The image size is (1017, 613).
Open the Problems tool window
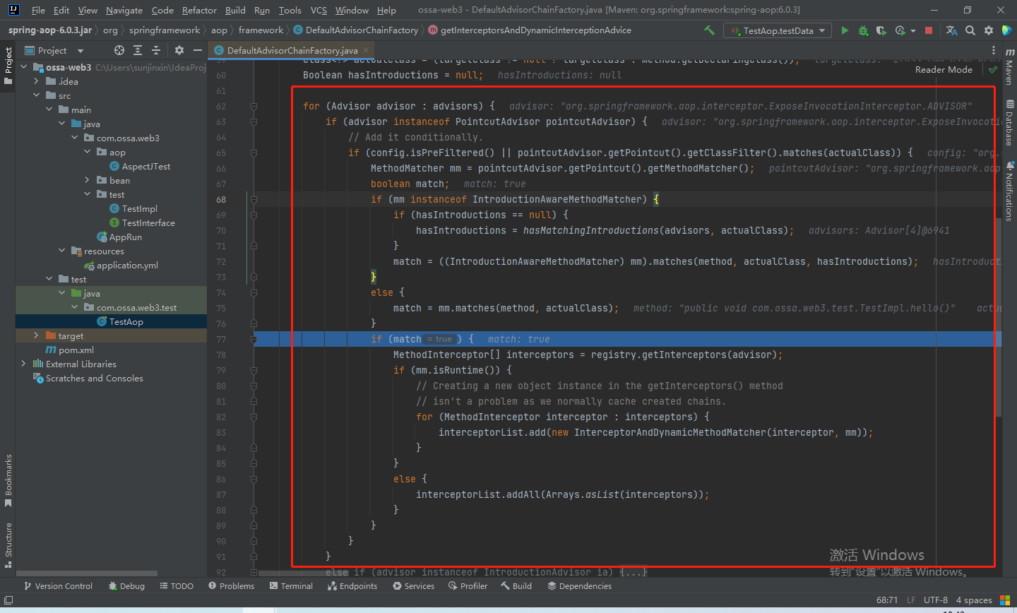(x=231, y=586)
